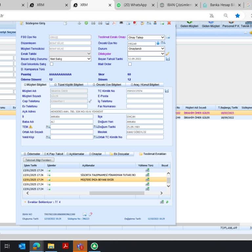Click the blue down arrow beside Önceki Üye No

(x=158, y=43)
